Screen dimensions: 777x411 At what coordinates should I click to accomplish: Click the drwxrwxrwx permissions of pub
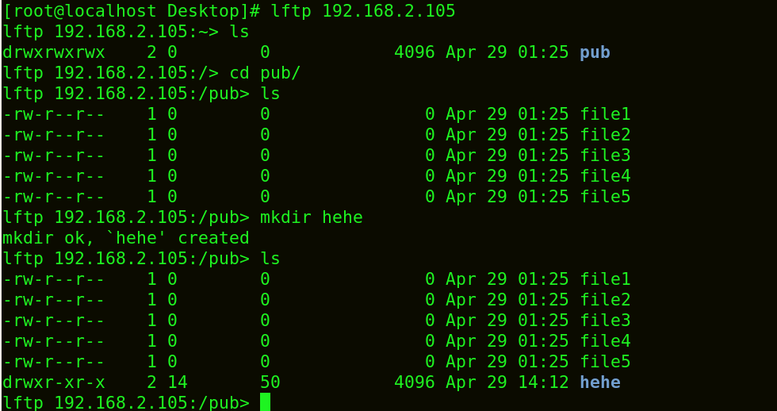click(x=54, y=52)
